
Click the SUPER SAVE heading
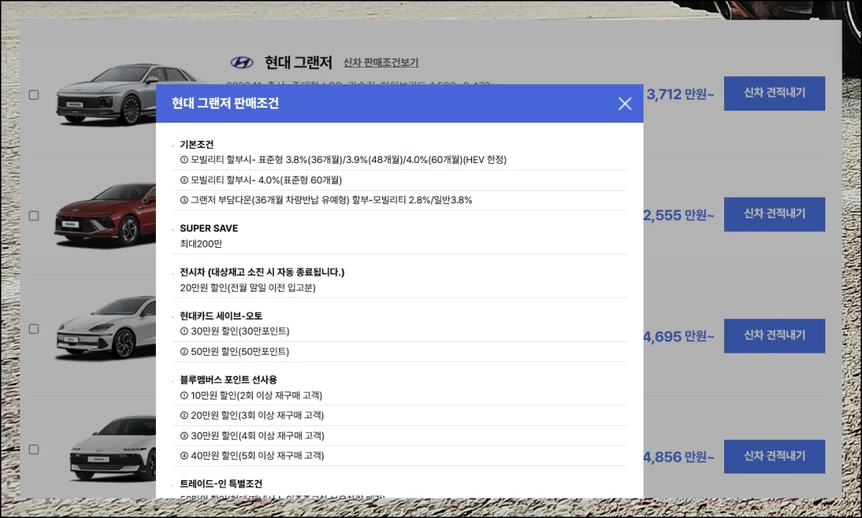[x=209, y=228]
